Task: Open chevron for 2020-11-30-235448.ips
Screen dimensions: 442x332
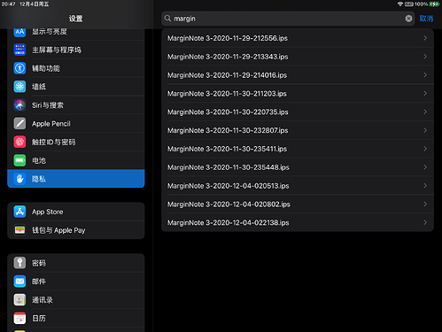Action: coord(425,167)
